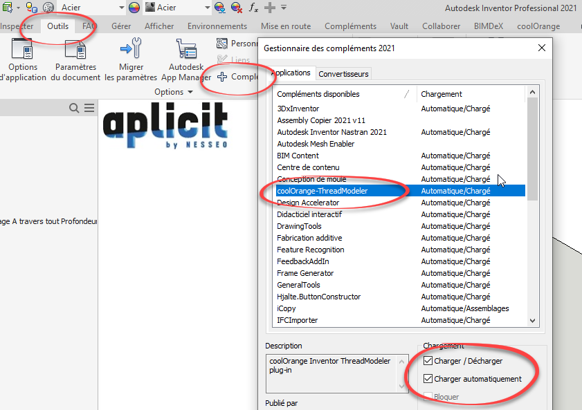This screenshot has height=410, width=582.
Task: Click the add-ins list scroll down arrow
Action: pos(532,320)
